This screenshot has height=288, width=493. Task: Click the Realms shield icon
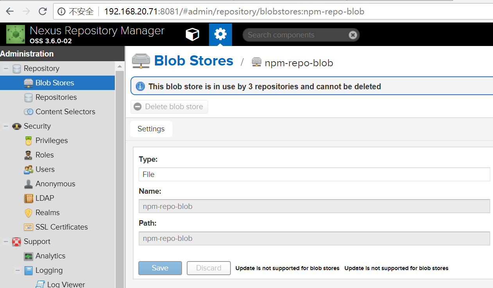pyautogui.click(x=28, y=213)
